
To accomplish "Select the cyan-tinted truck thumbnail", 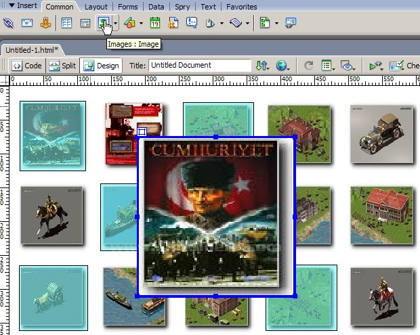I will pos(54,298).
